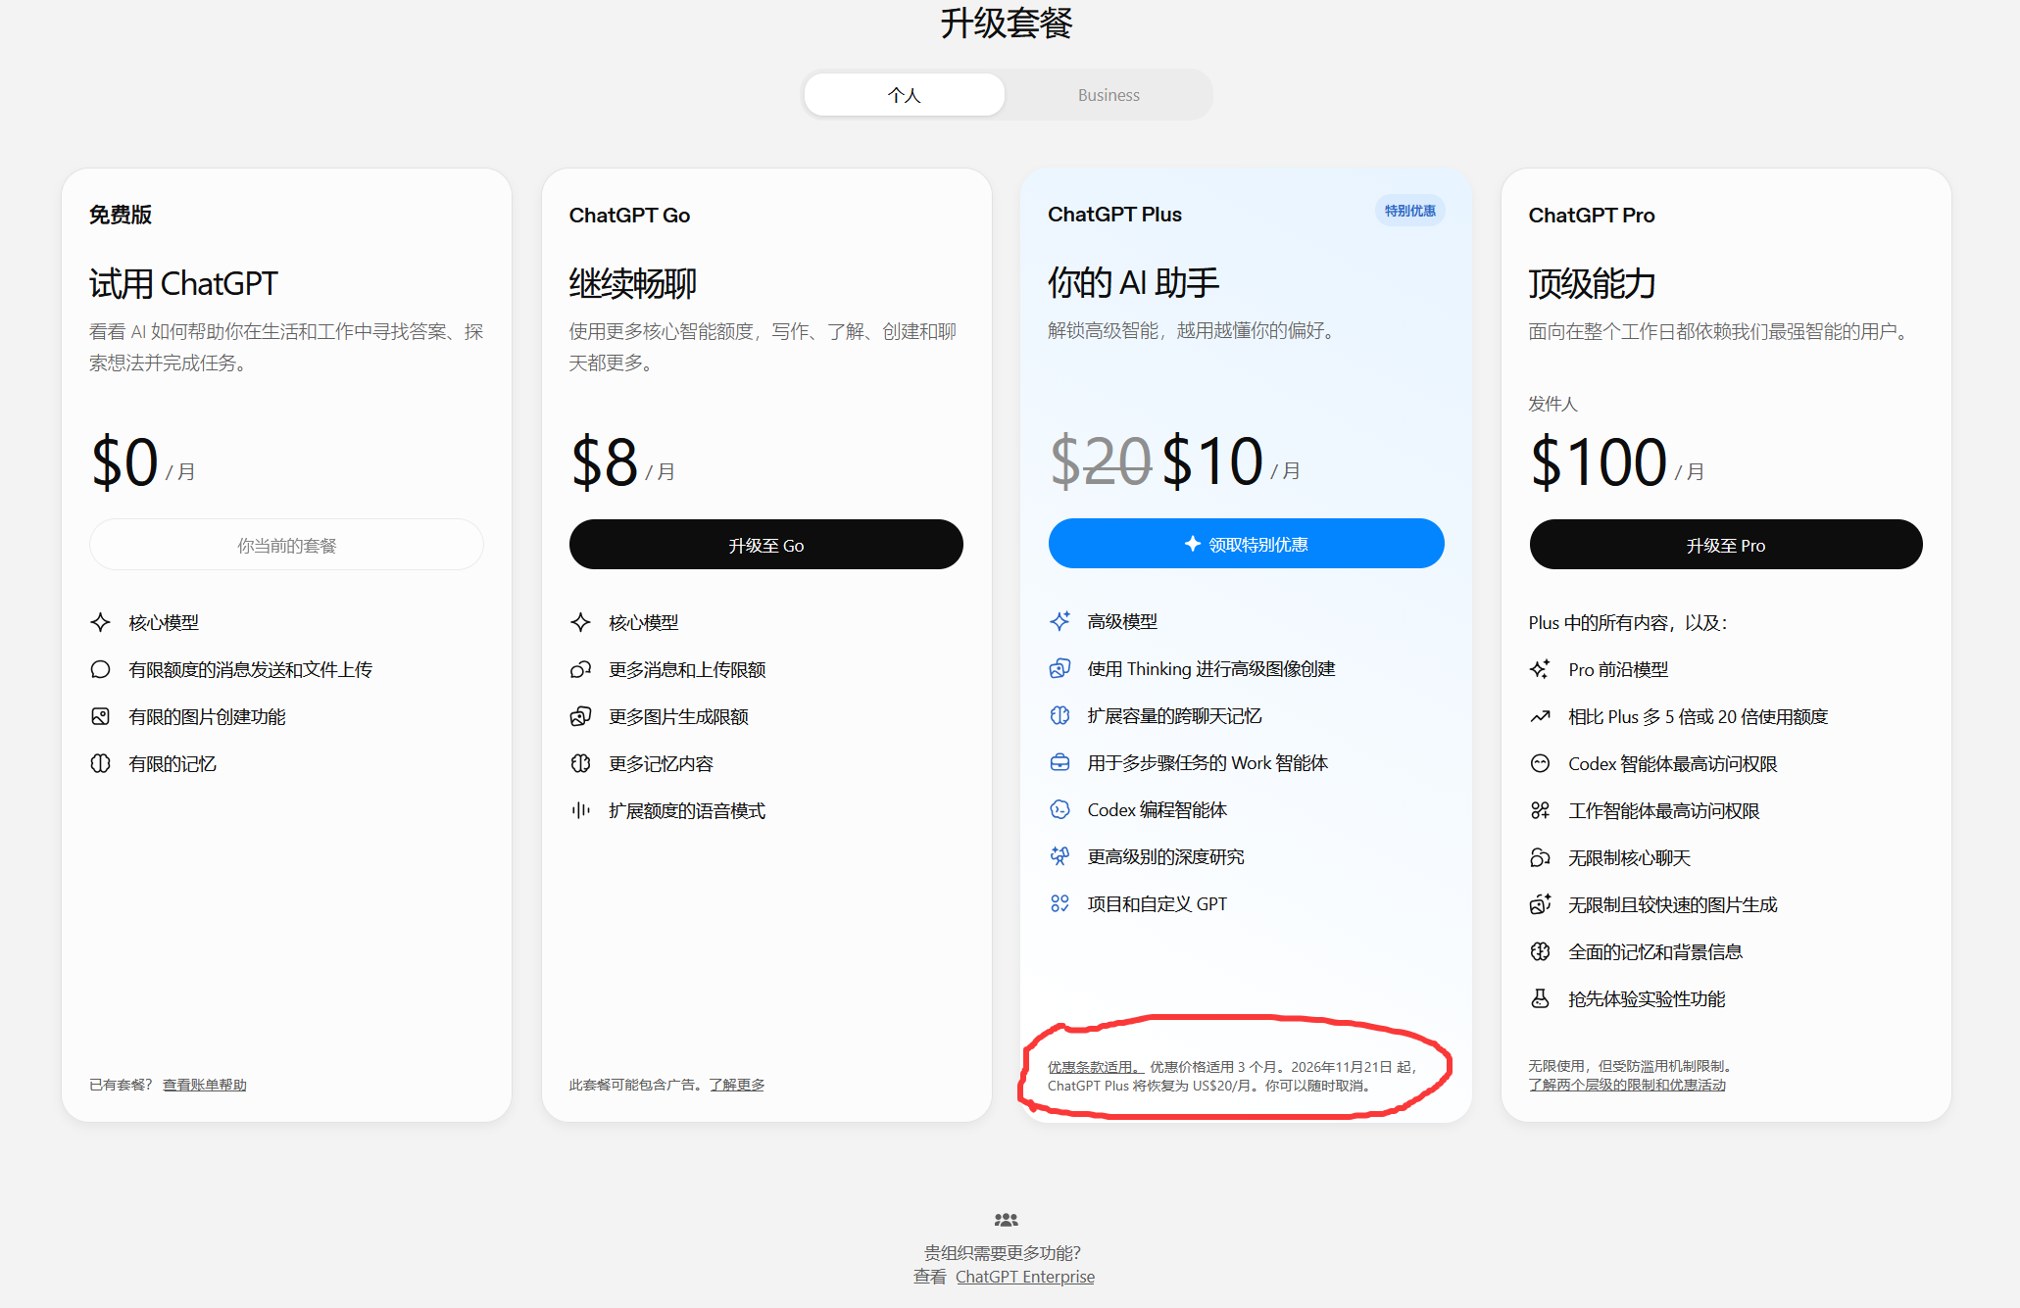Click the 升级套餐 page heading

[x=1007, y=23]
